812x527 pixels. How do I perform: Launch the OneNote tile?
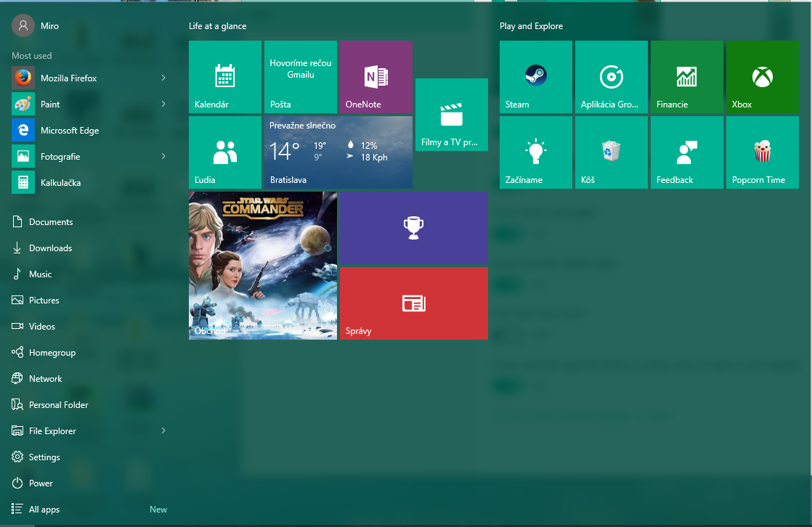(x=376, y=77)
